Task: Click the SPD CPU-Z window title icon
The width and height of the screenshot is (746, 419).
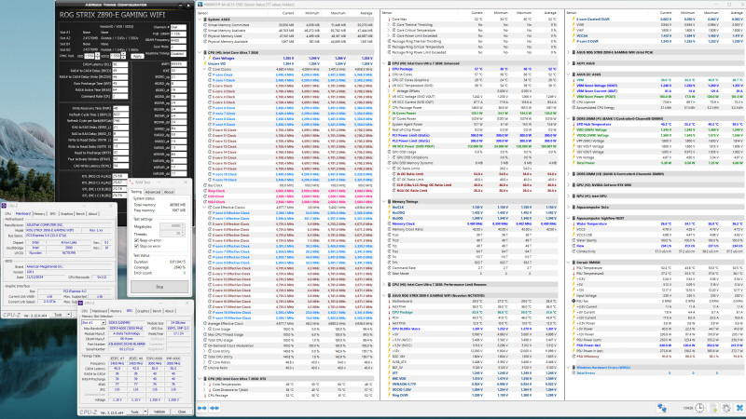Action: click(x=81, y=303)
